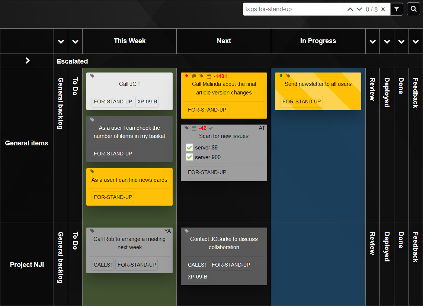Open the search filter funnel icon
The width and height of the screenshot is (423, 306).
click(397, 9)
